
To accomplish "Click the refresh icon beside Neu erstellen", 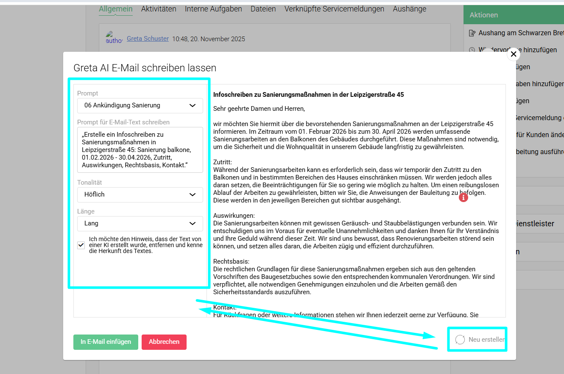I will coord(460,340).
